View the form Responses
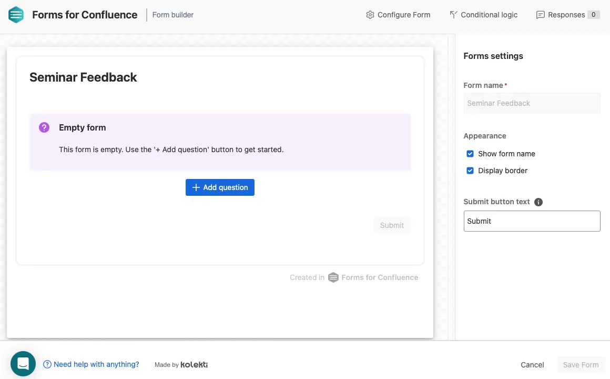 [567, 15]
